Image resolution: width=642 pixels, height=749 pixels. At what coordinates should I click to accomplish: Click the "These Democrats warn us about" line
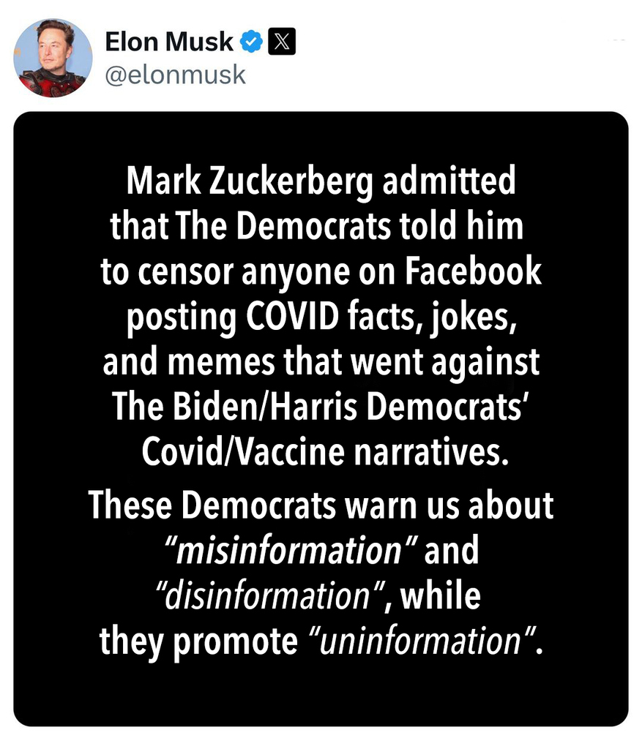pyautogui.click(x=321, y=505)
